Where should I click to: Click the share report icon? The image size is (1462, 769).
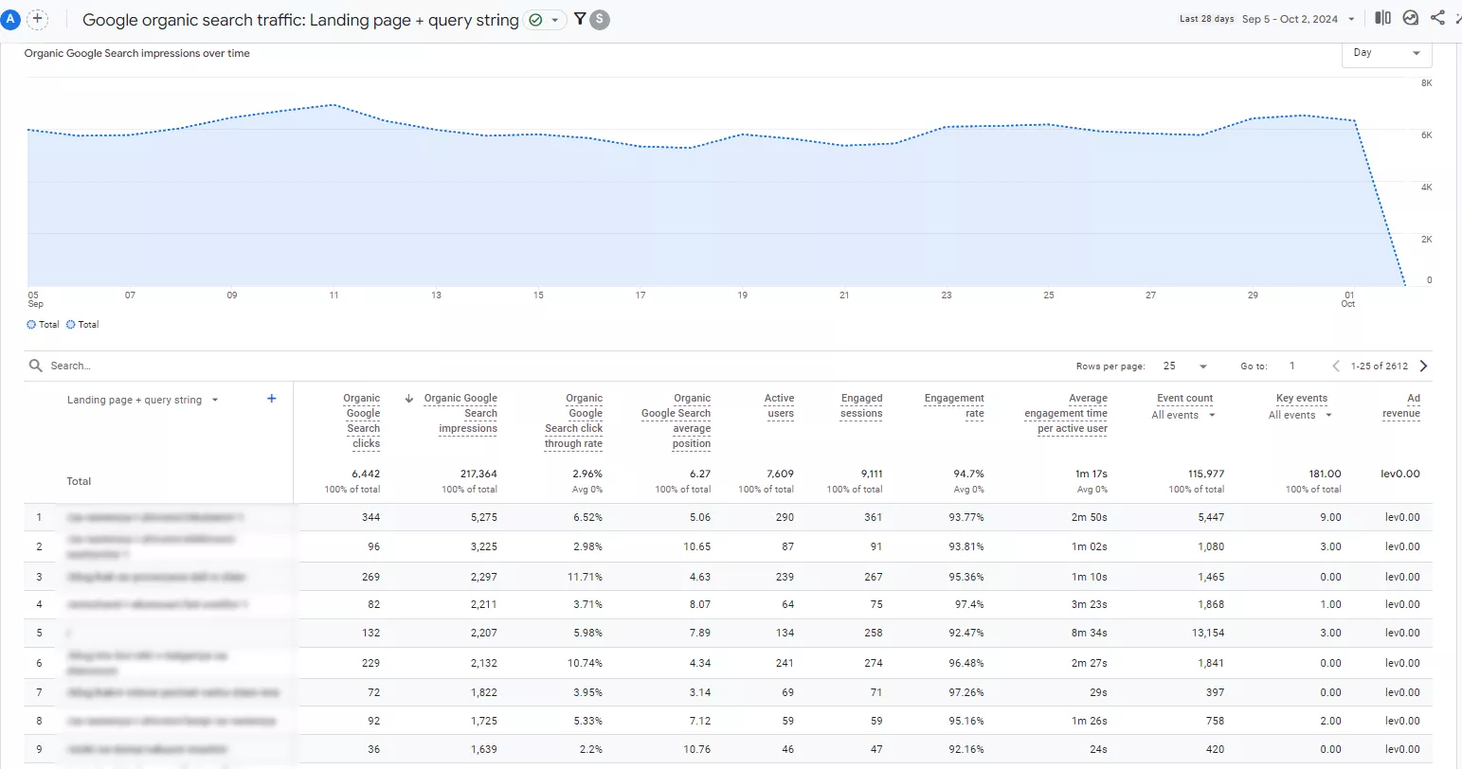click(x=1437, y=18)
